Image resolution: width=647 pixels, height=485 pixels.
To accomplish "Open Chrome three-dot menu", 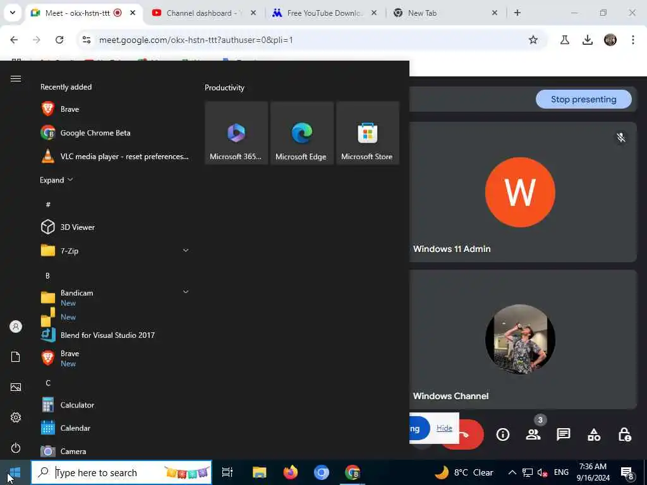I will click(x=632, y=40).
